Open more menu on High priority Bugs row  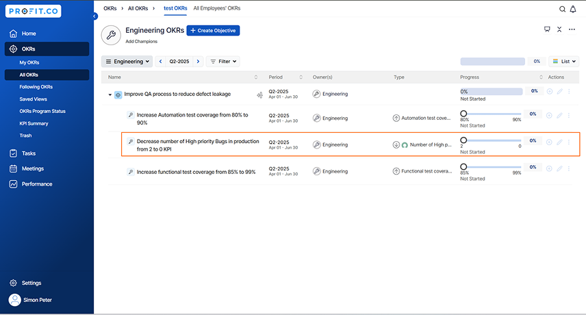point(569,142)
